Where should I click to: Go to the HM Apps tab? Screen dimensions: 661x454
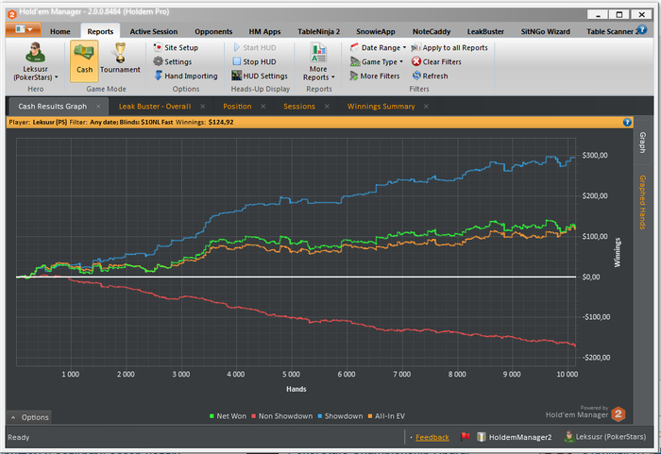pos(264,31)
